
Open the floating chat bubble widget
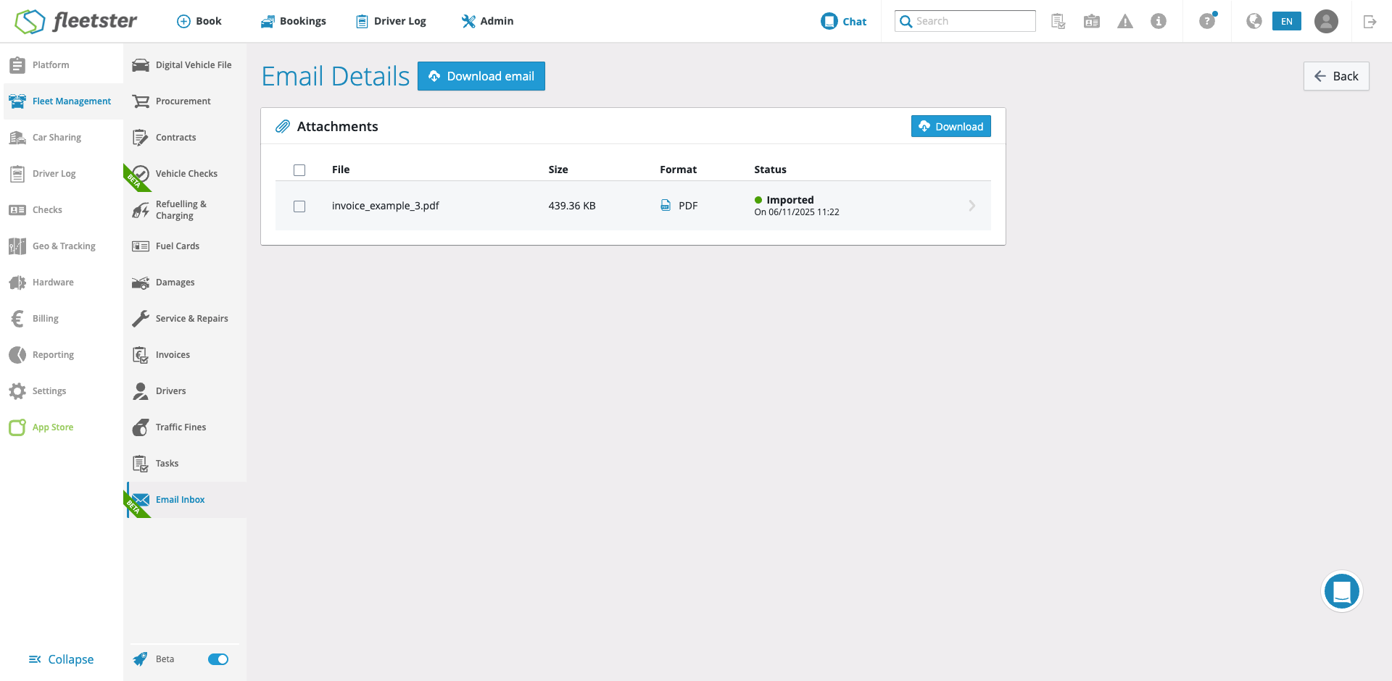pos(1342,591)
